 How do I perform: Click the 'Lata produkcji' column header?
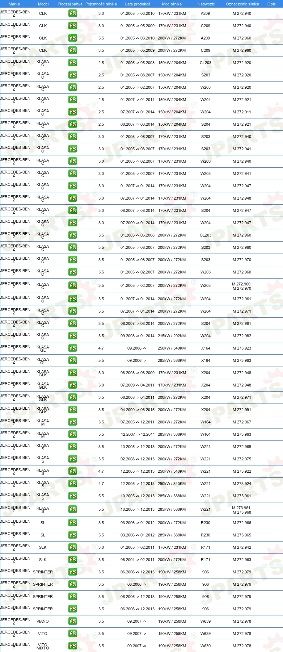pyautogui.click(x=138, y=4)
